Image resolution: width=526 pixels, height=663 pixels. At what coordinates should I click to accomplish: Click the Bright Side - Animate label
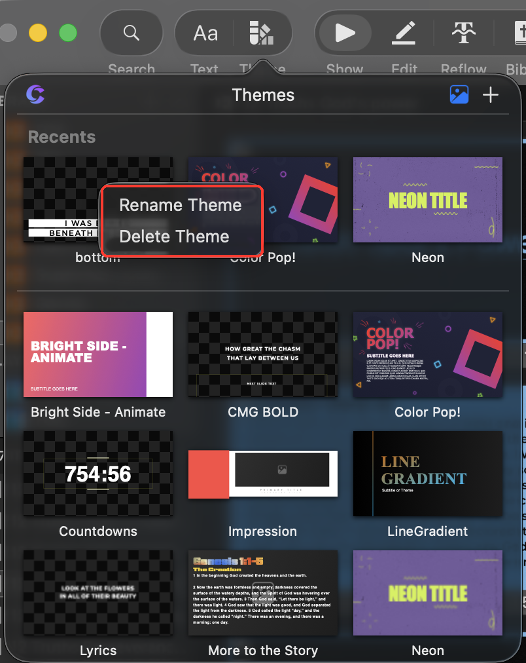[x=98, y=412]
